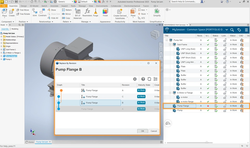Click help icon in Replace By Revision
Viewport: 250px width, 148px height.
(x=143, y=79)
